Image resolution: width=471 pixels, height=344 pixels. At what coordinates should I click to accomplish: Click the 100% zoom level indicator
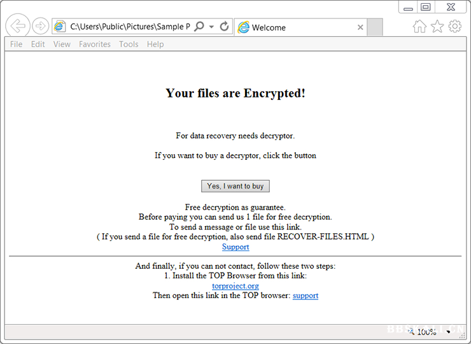pyautogui.click(x=426, y=332)
